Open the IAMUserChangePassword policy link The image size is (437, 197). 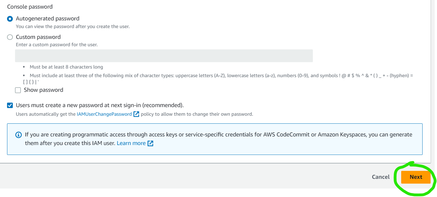pos(104,114)
